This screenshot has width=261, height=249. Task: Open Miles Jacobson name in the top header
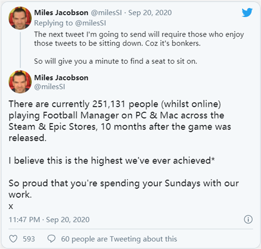point(61,13)
